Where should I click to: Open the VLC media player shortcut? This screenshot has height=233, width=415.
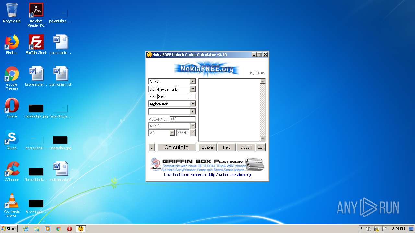tap(12, 205)
